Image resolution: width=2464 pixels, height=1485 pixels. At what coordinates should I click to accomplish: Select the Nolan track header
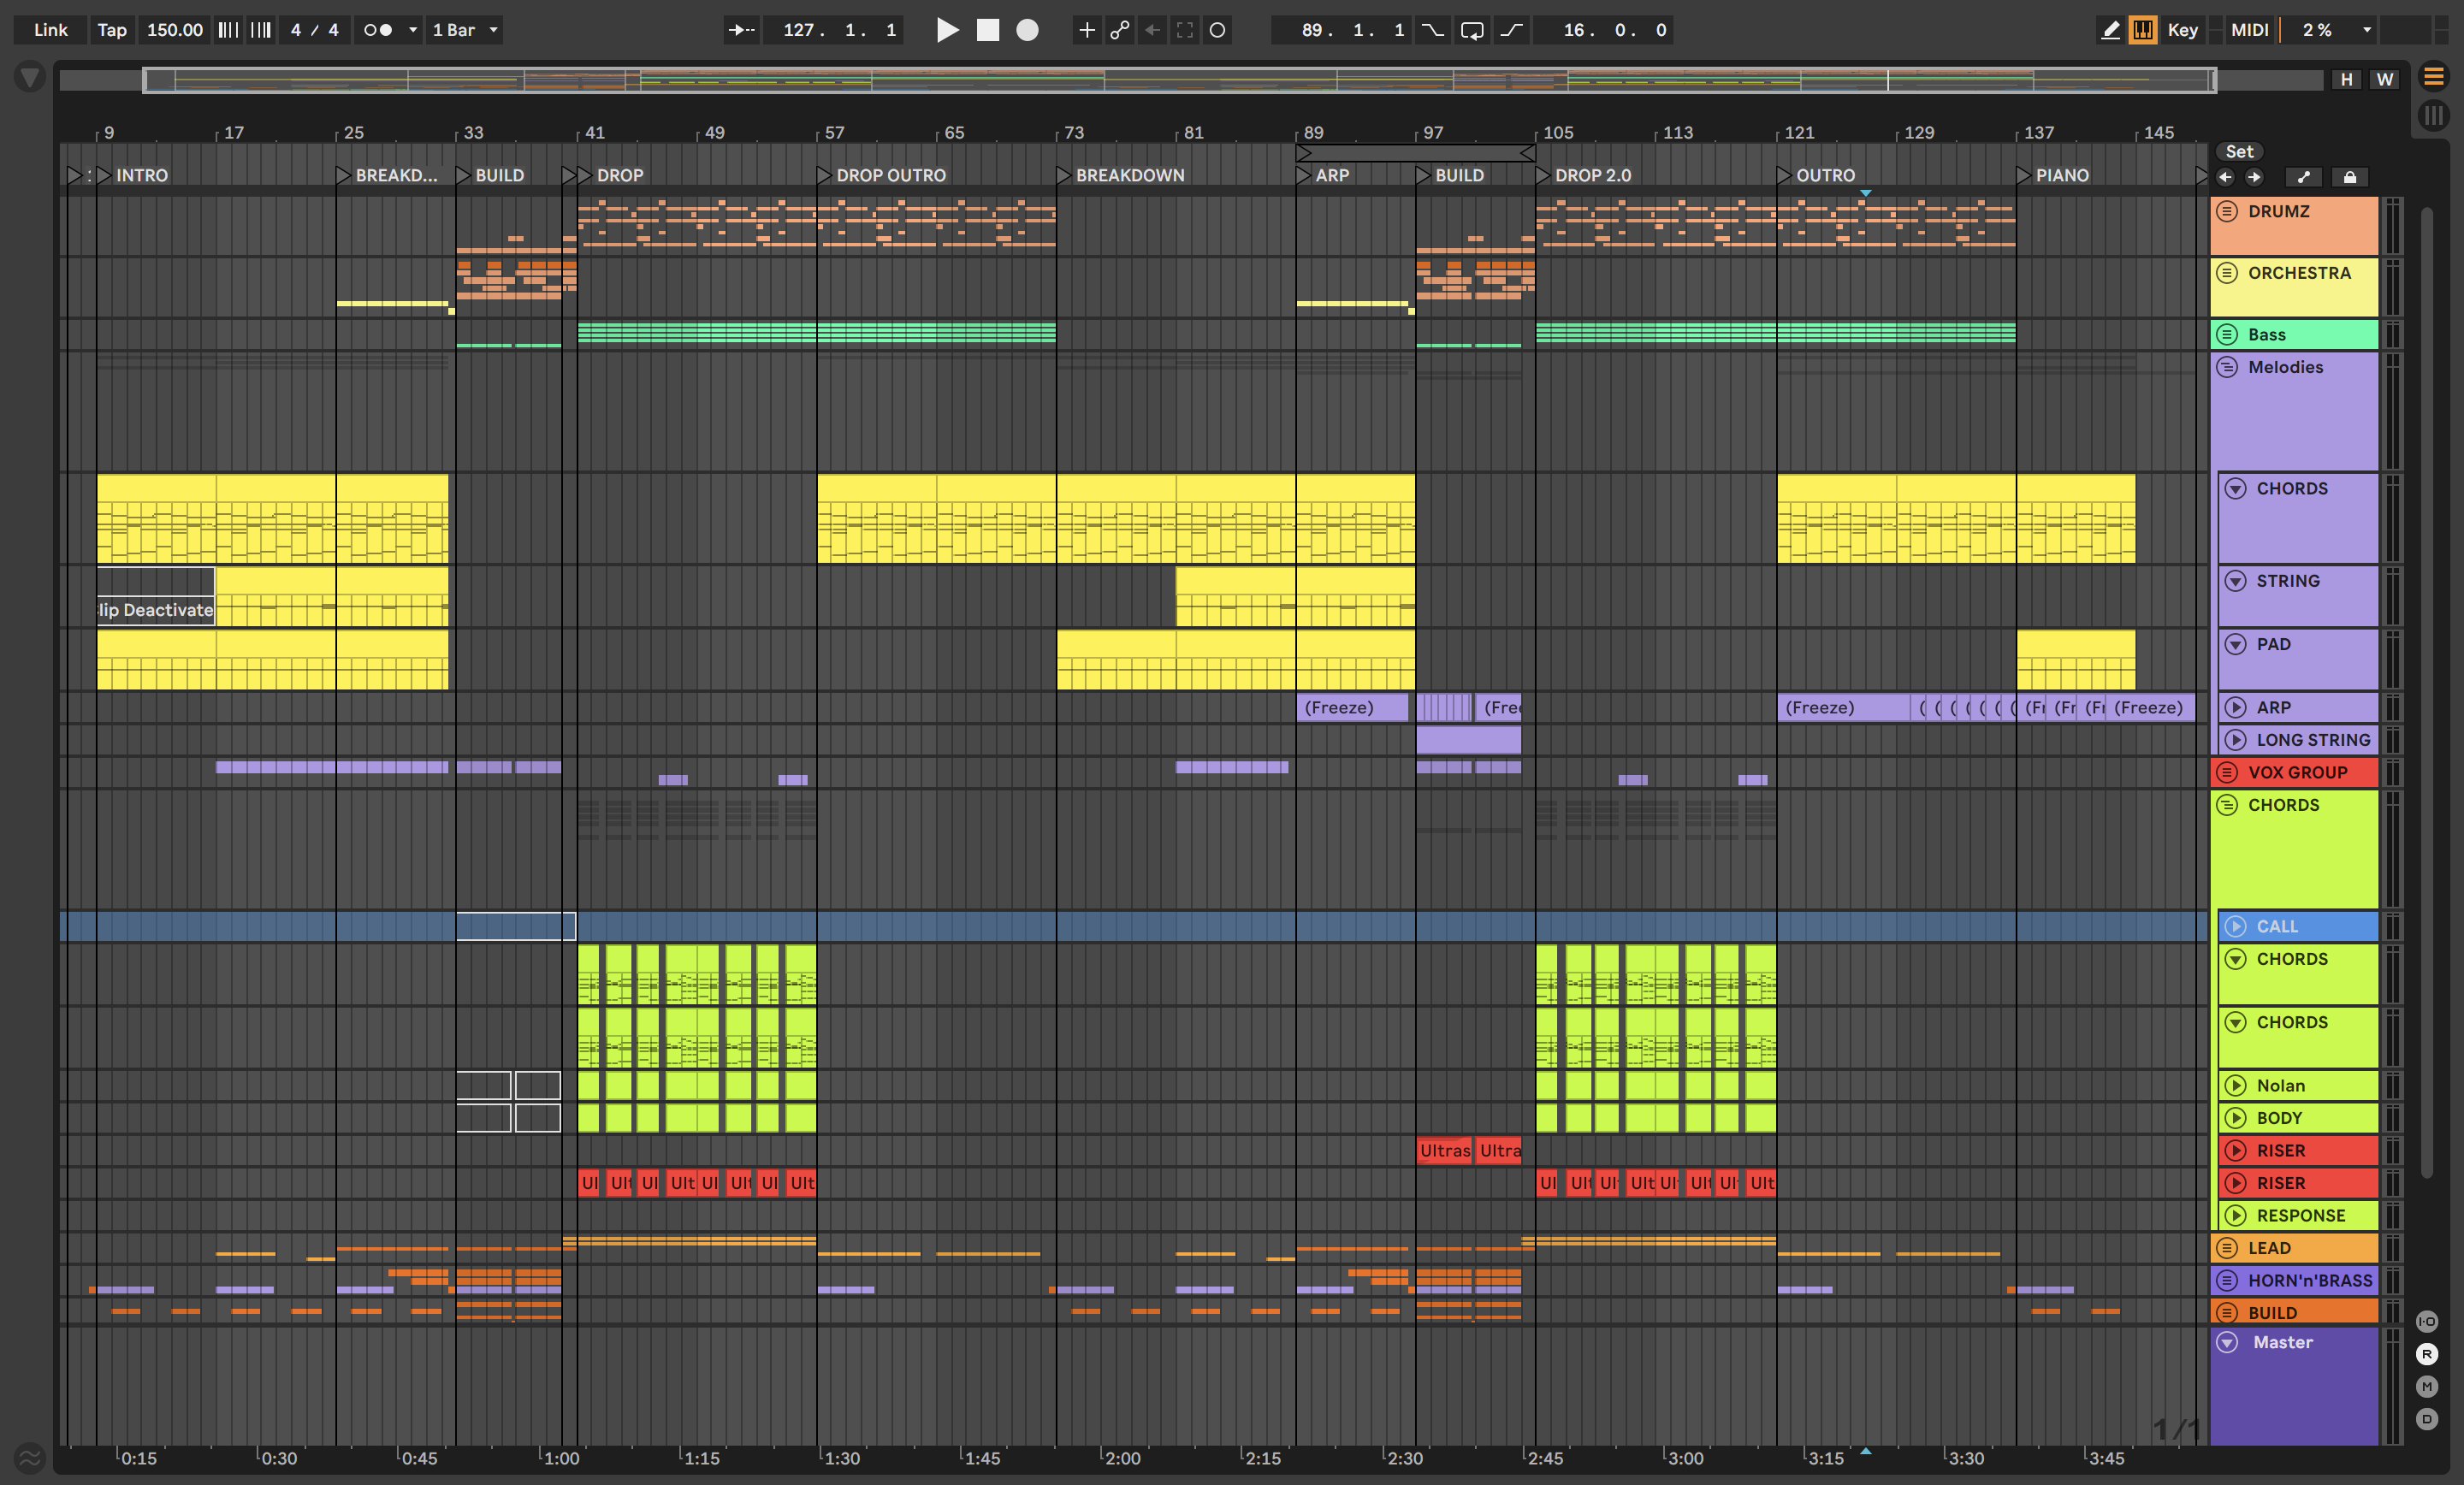[x=2298, y=1085]
